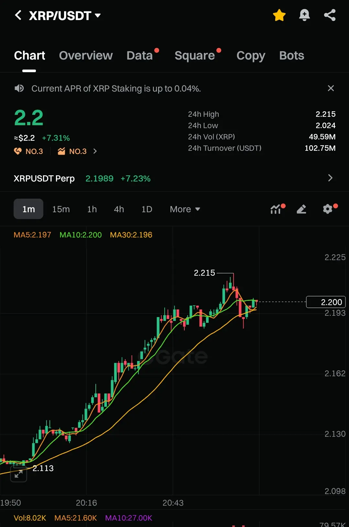The image size is (349, 527).
Task: Dismiss the staking announcement banner
Action: 331,88
